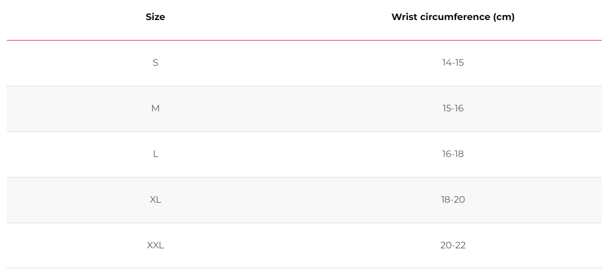Select the S size cell
The image size is (608, 275).
155,63
